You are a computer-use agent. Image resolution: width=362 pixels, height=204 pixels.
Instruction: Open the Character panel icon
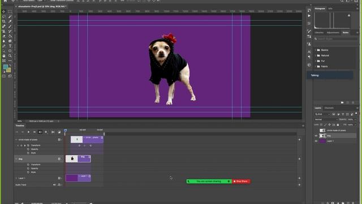[x=309, y=52]
